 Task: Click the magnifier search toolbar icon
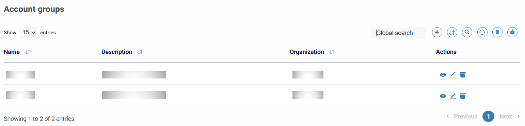point(467,32)
